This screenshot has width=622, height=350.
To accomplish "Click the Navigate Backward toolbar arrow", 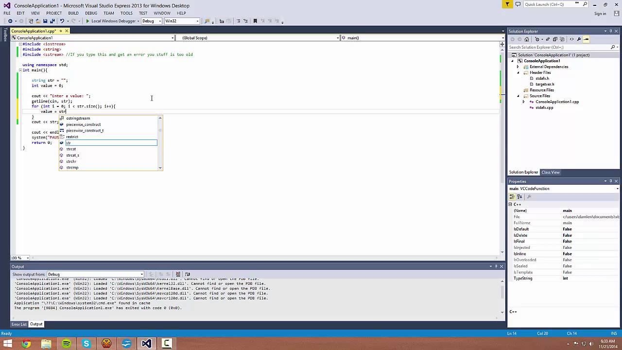I will [x=10, y=21].
